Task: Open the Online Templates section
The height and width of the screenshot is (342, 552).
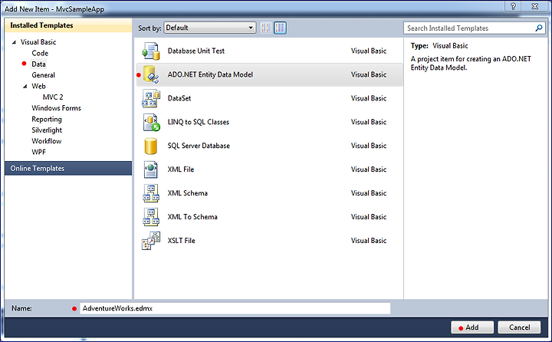Action: tap(68, 169)
